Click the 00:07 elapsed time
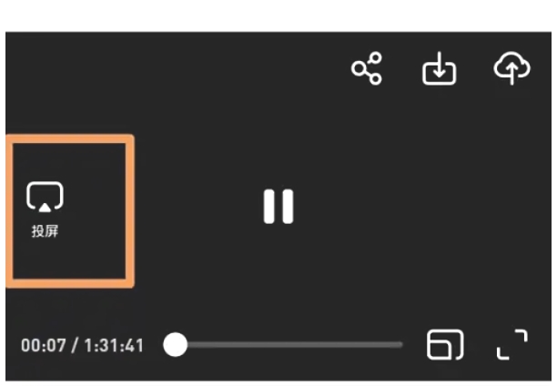Screen dimensions: 557x386 pyautogui.click(x=44, y=345)
